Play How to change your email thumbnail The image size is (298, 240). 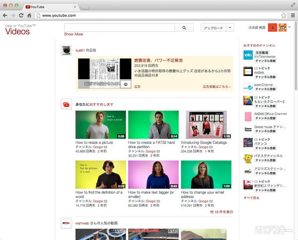point(206,175)
